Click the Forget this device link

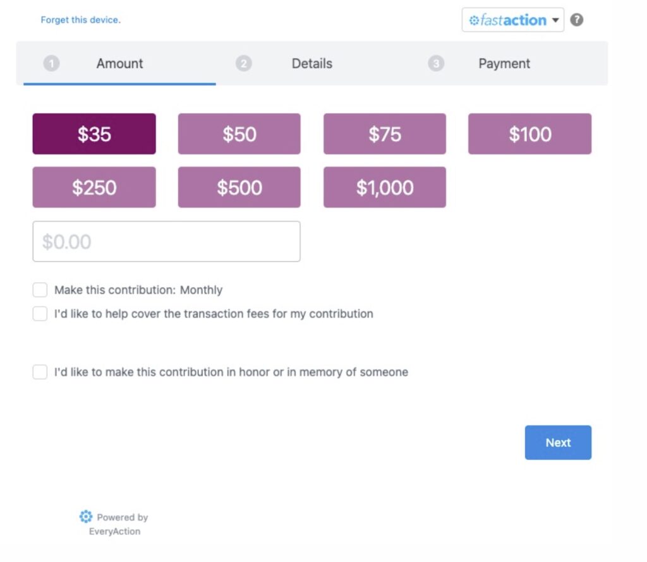81,20
